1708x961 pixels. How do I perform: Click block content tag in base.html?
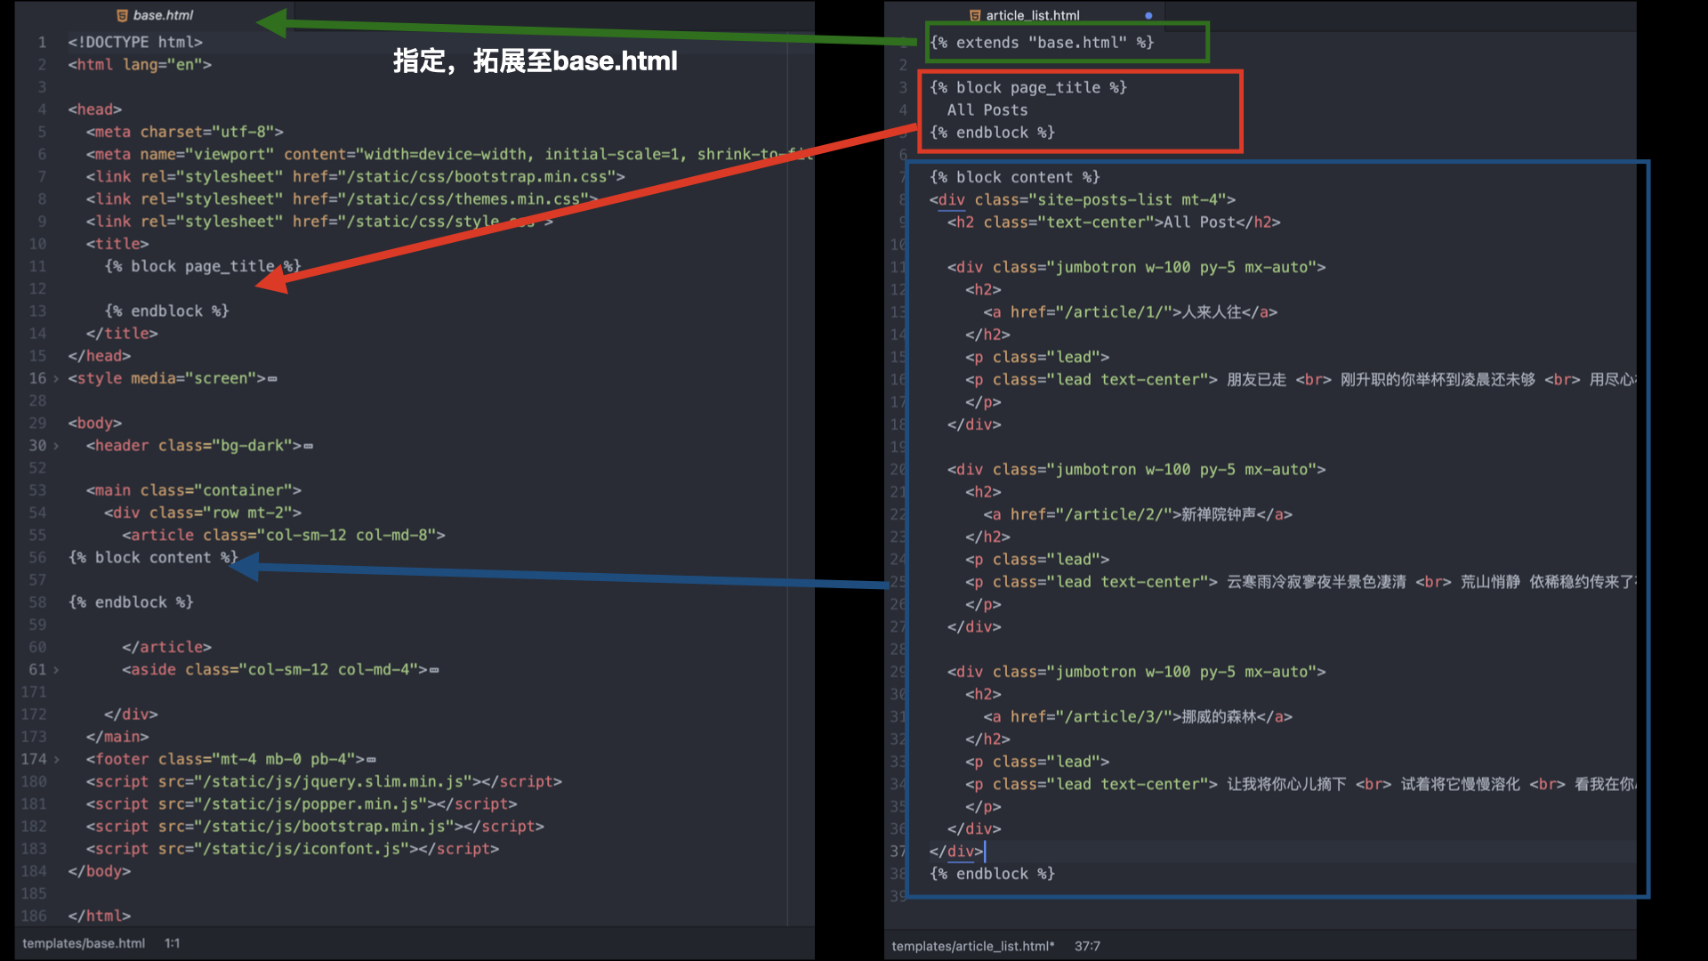tap(153, 558)
